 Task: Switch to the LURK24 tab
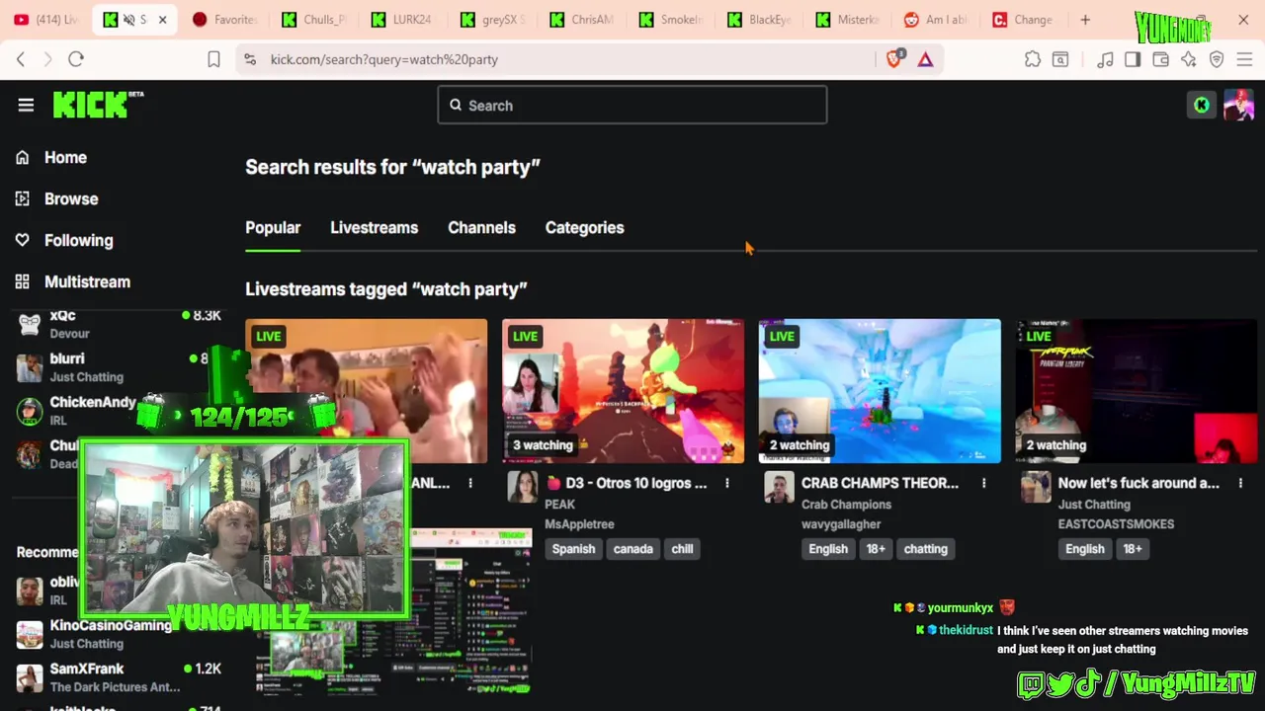tap(402, 20)
